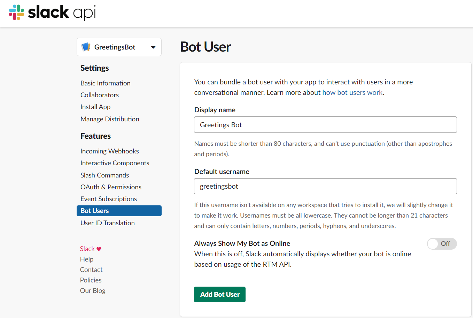The height and width of the screenshot is (318, 473).
Task: Click the Add Bot User button
Action: click(220, 294)
